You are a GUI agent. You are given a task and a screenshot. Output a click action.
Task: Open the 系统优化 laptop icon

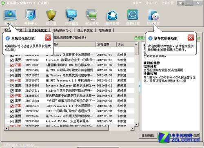point(11,15)
